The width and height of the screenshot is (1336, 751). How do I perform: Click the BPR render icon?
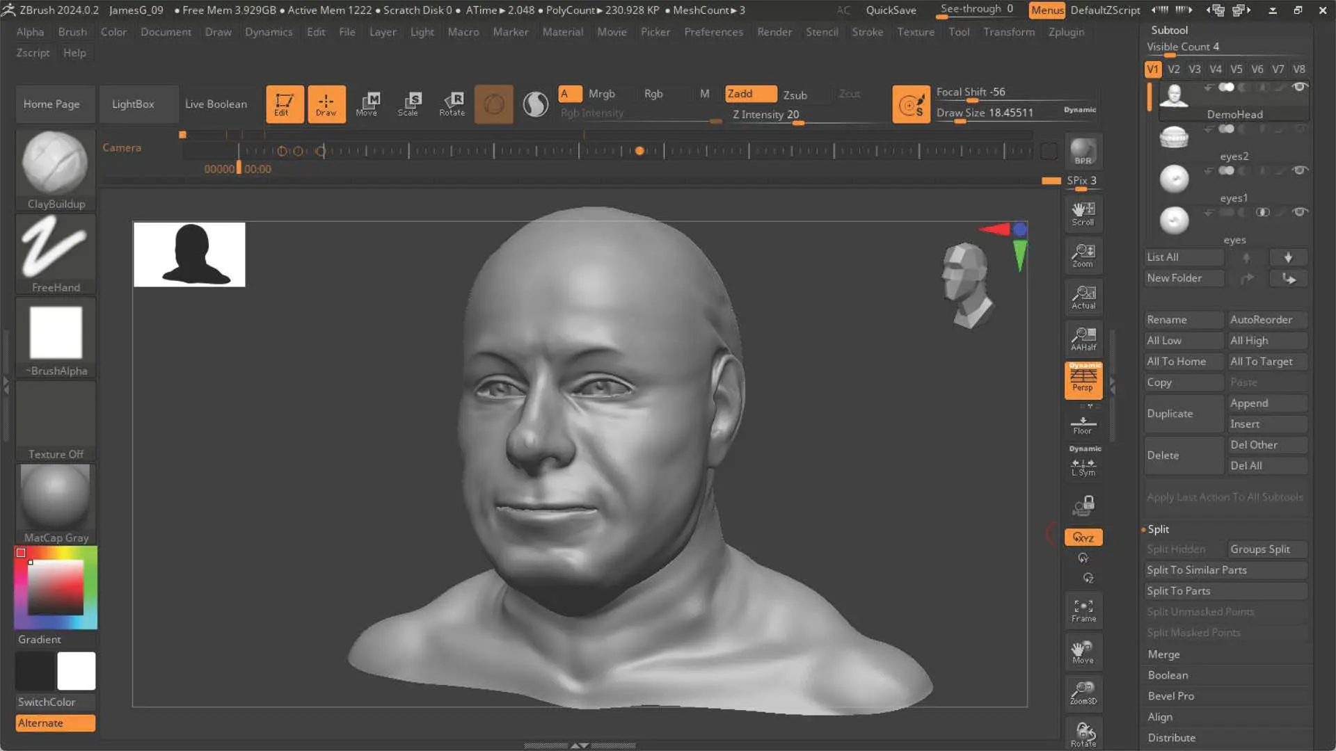pyautogui.click(x=1083, y=152)
